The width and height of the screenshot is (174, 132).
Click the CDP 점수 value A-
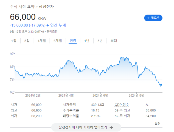coord(147,105)
